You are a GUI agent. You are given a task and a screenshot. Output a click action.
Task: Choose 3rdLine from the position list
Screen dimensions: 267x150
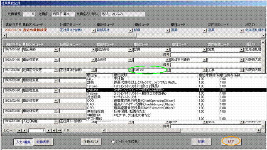click(x=176, y=93)
